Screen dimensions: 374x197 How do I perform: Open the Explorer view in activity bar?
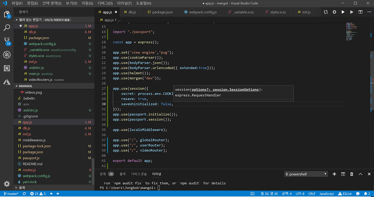[7, 14]
